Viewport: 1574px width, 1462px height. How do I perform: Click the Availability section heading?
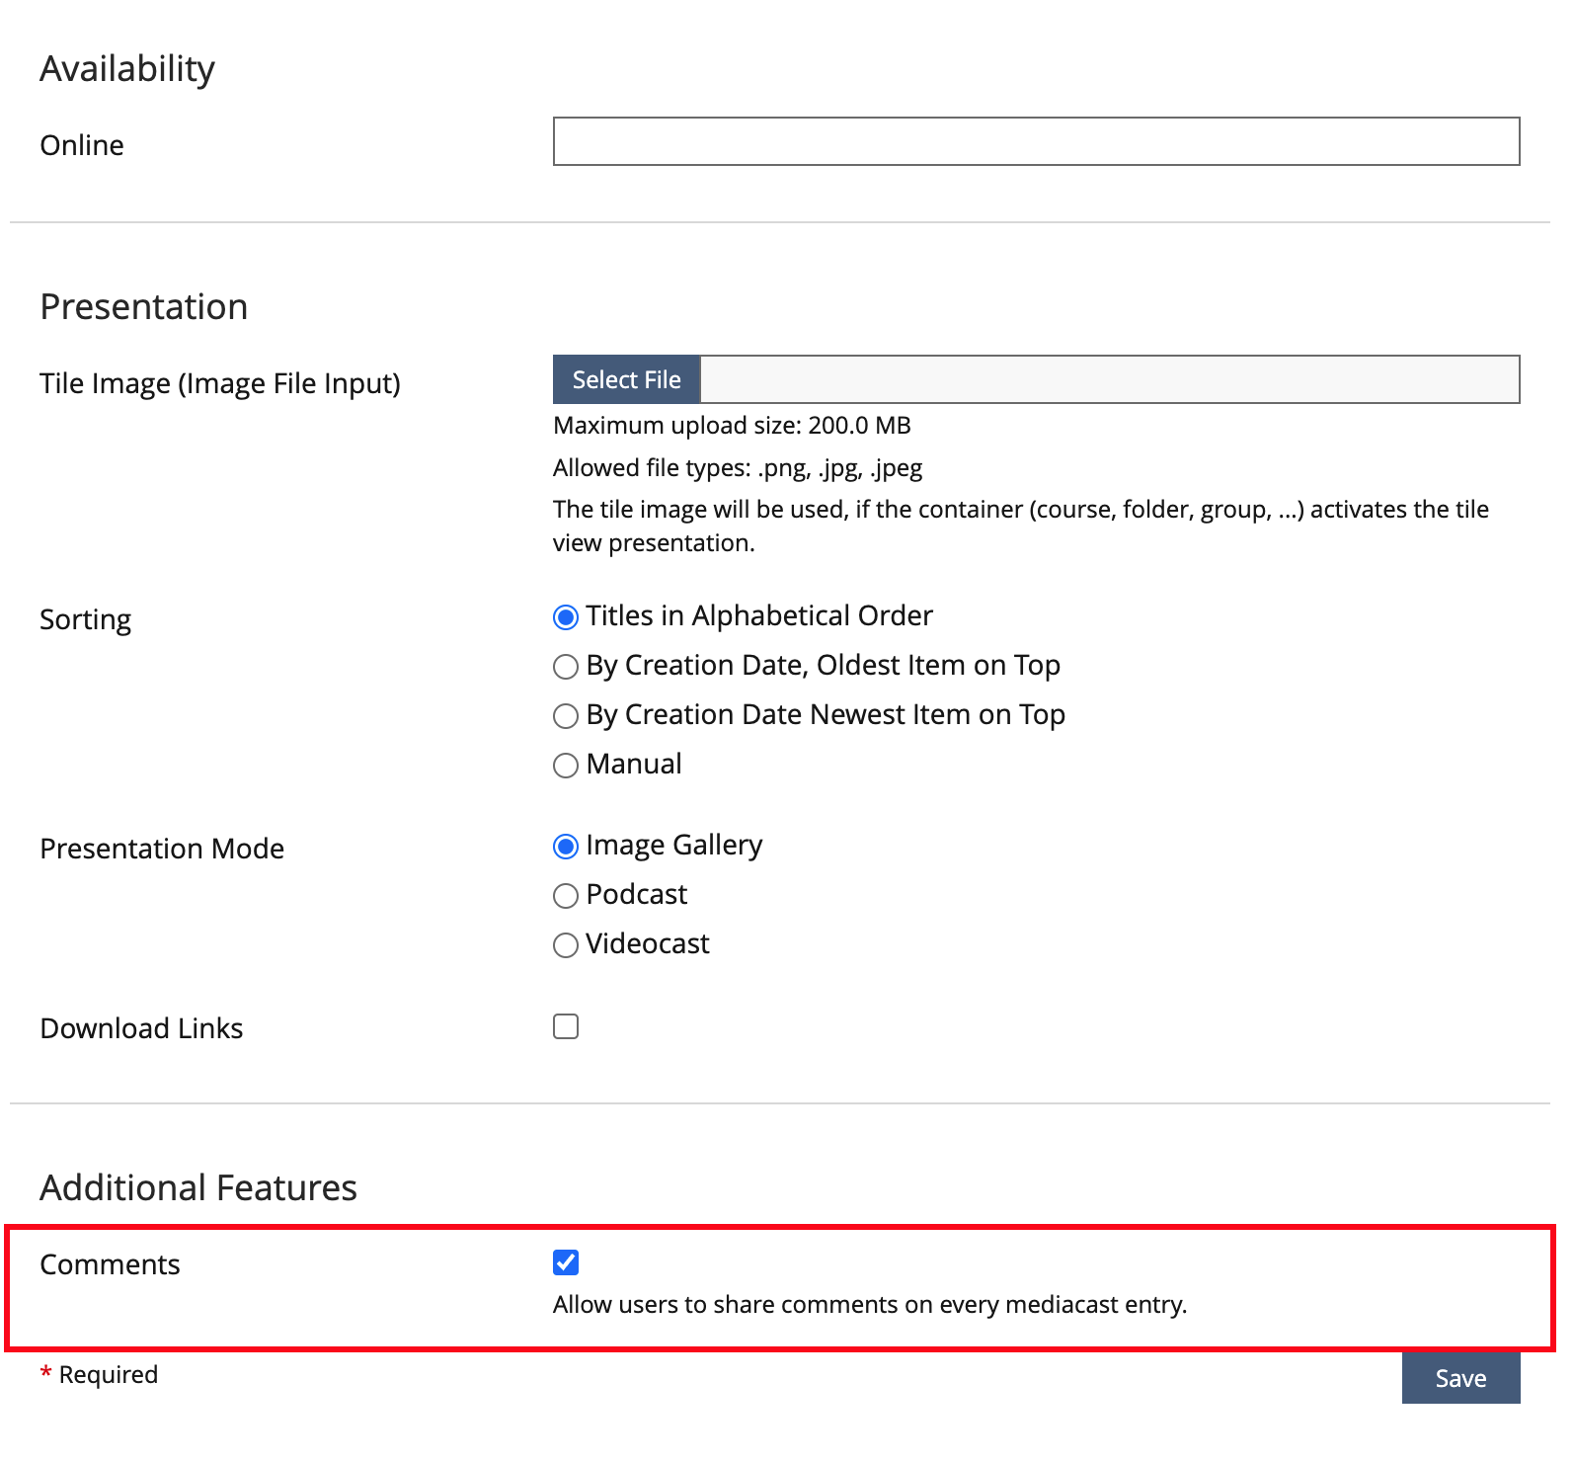coord(127,69)
